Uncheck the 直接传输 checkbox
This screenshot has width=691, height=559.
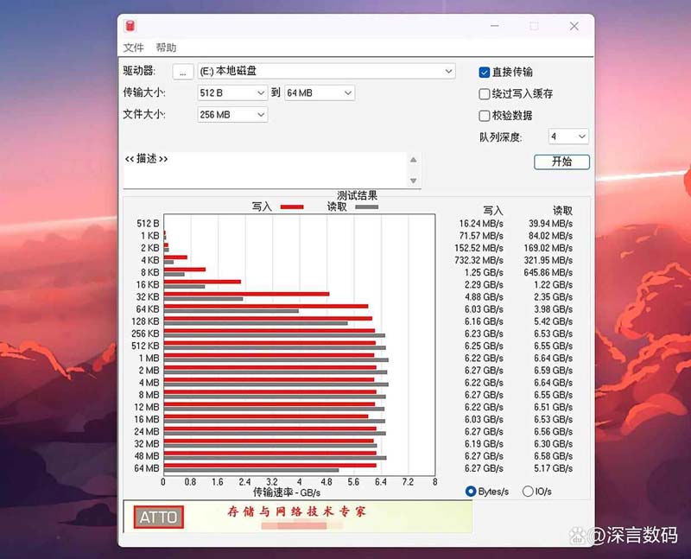[484, 73]
